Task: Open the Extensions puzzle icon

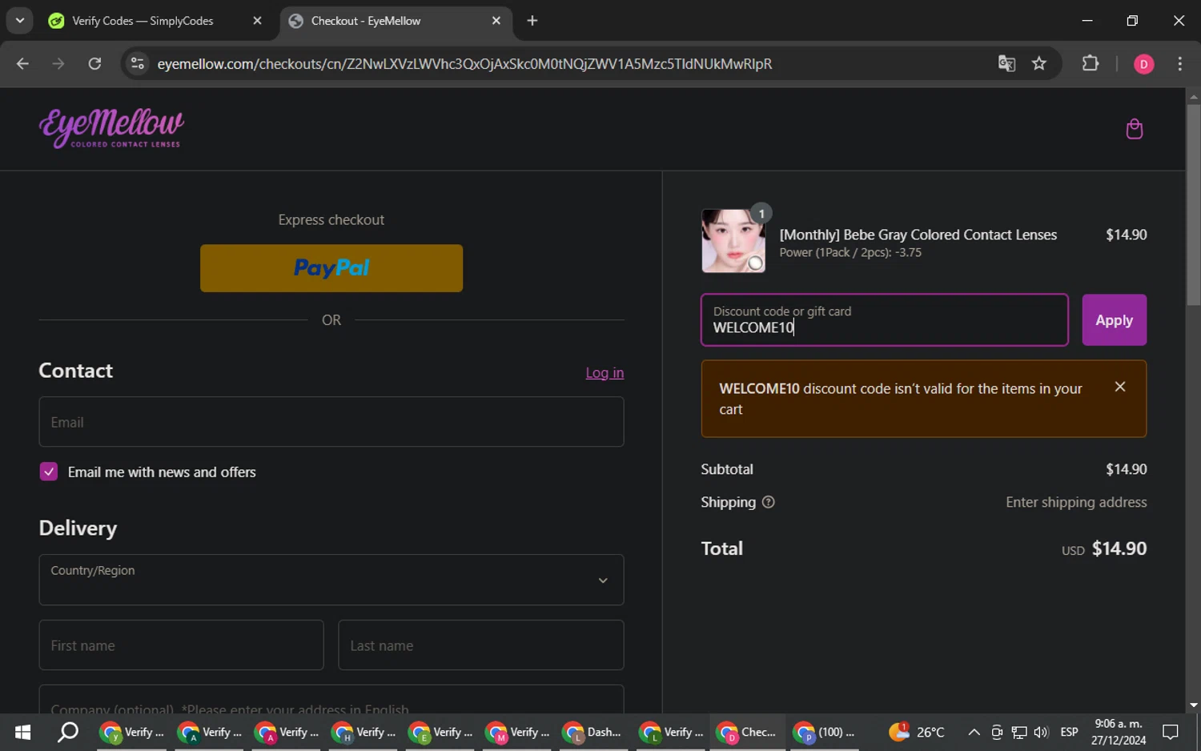Action: click(1090, 63)
